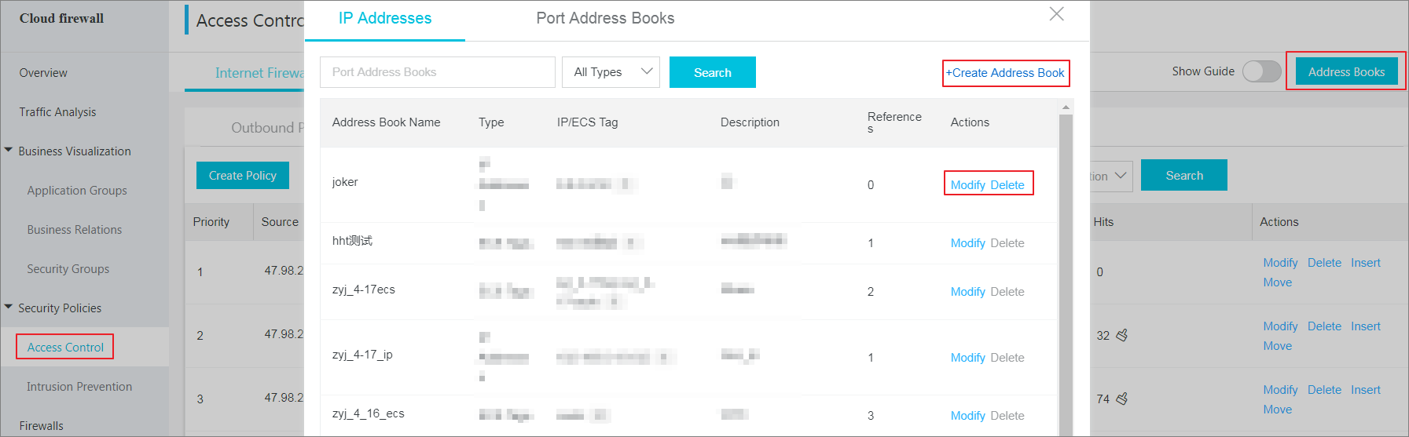
Task: Collapse the Security Policies section
Action: (x=9, y=308)
